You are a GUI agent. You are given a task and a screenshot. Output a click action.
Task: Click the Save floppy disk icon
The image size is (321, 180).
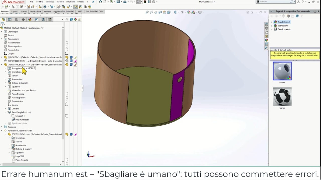click(x=118, y=2)
